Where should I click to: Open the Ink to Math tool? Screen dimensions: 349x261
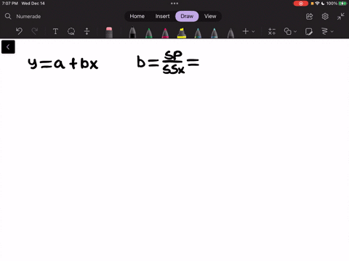click(272, 31)
